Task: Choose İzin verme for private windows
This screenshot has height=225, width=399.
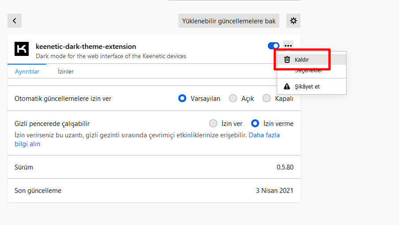Action: (x=255, y=123)
